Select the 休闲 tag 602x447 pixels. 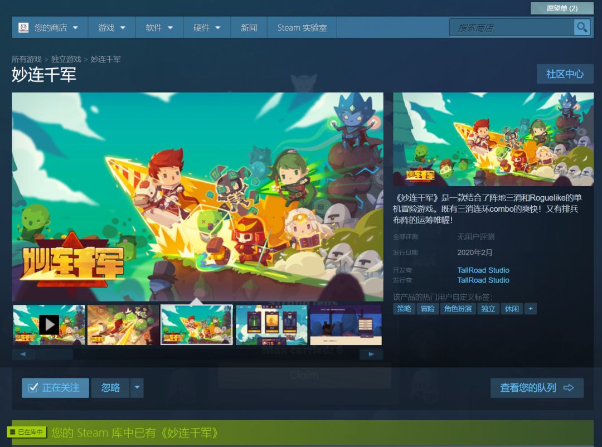pos(511,309)
